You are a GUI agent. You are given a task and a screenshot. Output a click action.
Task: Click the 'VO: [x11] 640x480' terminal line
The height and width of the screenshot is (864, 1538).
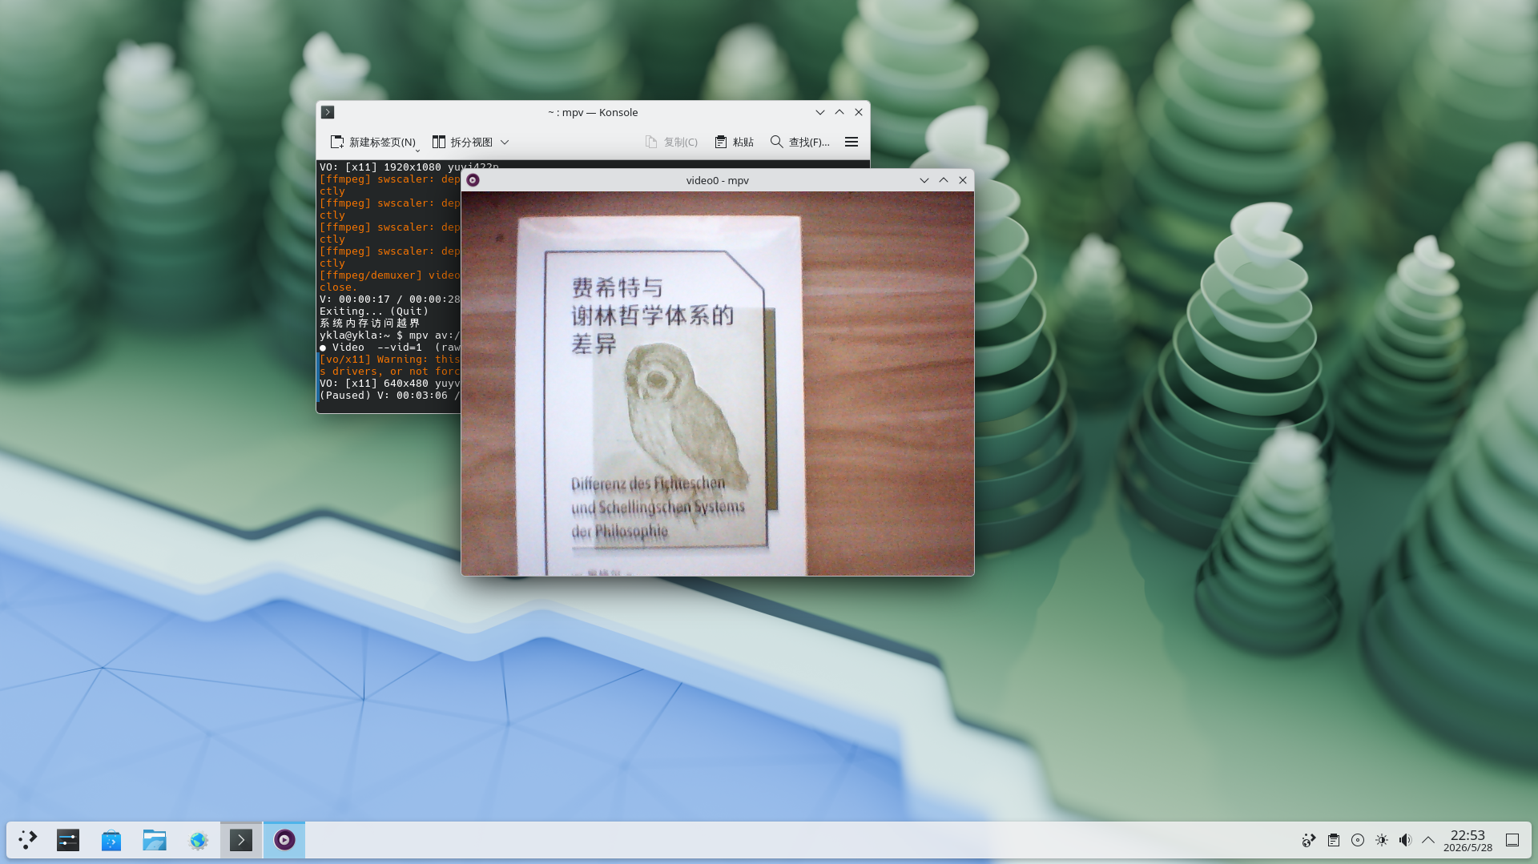[389, 384]
